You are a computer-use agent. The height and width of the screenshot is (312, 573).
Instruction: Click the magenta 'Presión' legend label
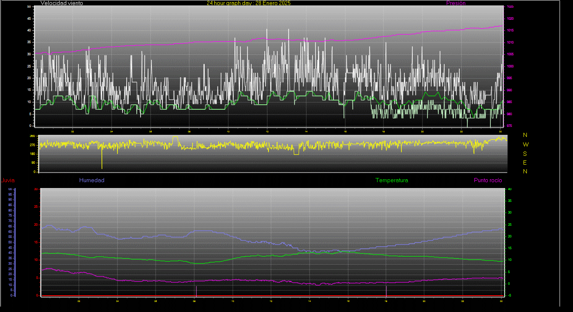(x=456, y=3)
